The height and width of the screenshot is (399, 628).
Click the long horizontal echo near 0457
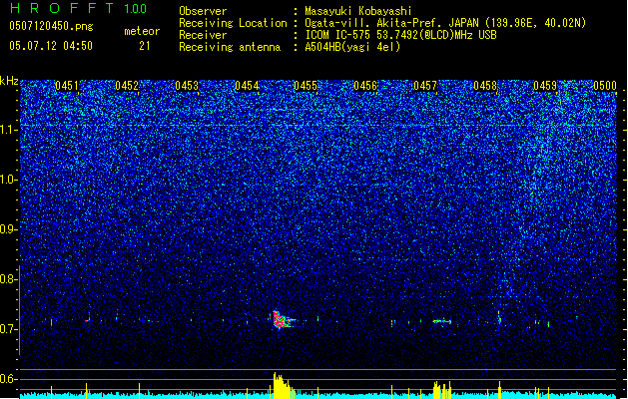coord(442,321)
